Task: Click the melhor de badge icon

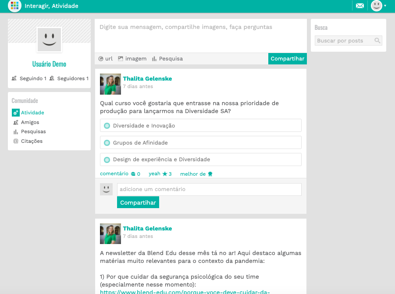Action: tap(210, 174)
